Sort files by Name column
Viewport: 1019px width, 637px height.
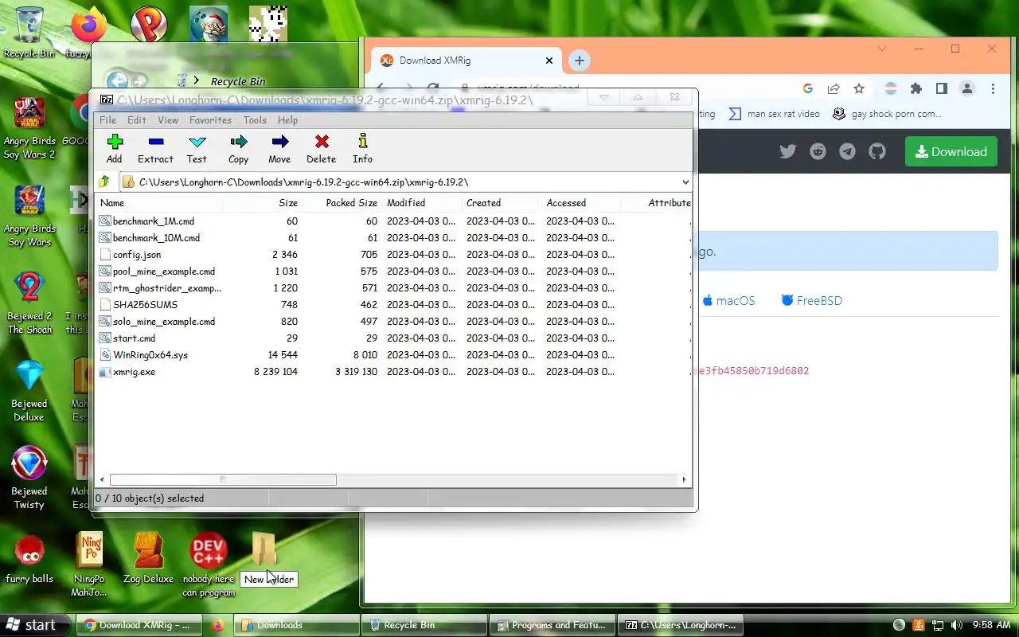[159, 203]
